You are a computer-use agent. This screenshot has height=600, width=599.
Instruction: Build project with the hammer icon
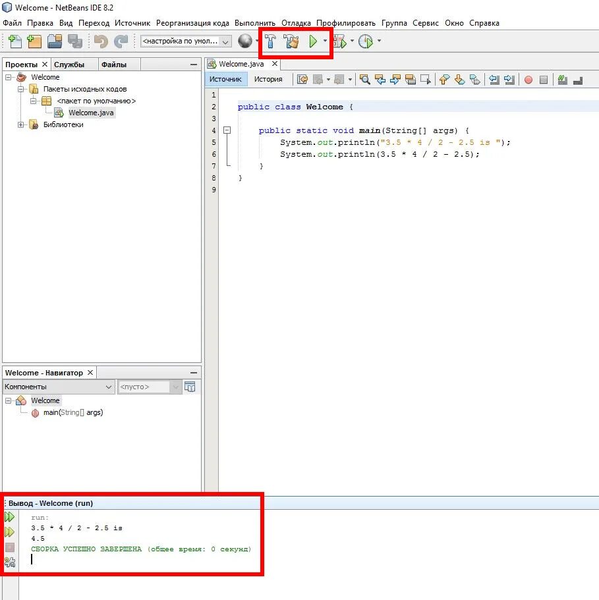point(270,41)
